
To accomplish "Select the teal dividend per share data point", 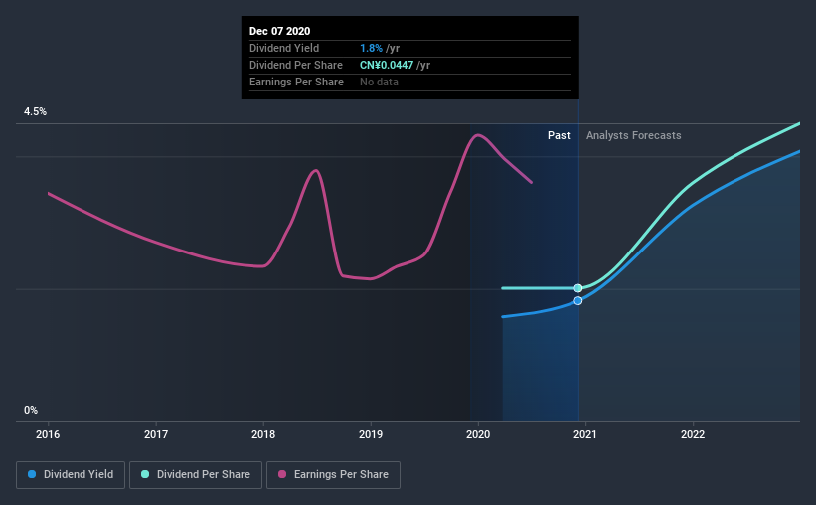I will (578, 288).
